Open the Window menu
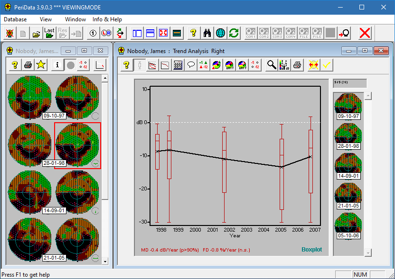Screen dimensions: 395x279 pyautogui.click(x=75, y=19)
